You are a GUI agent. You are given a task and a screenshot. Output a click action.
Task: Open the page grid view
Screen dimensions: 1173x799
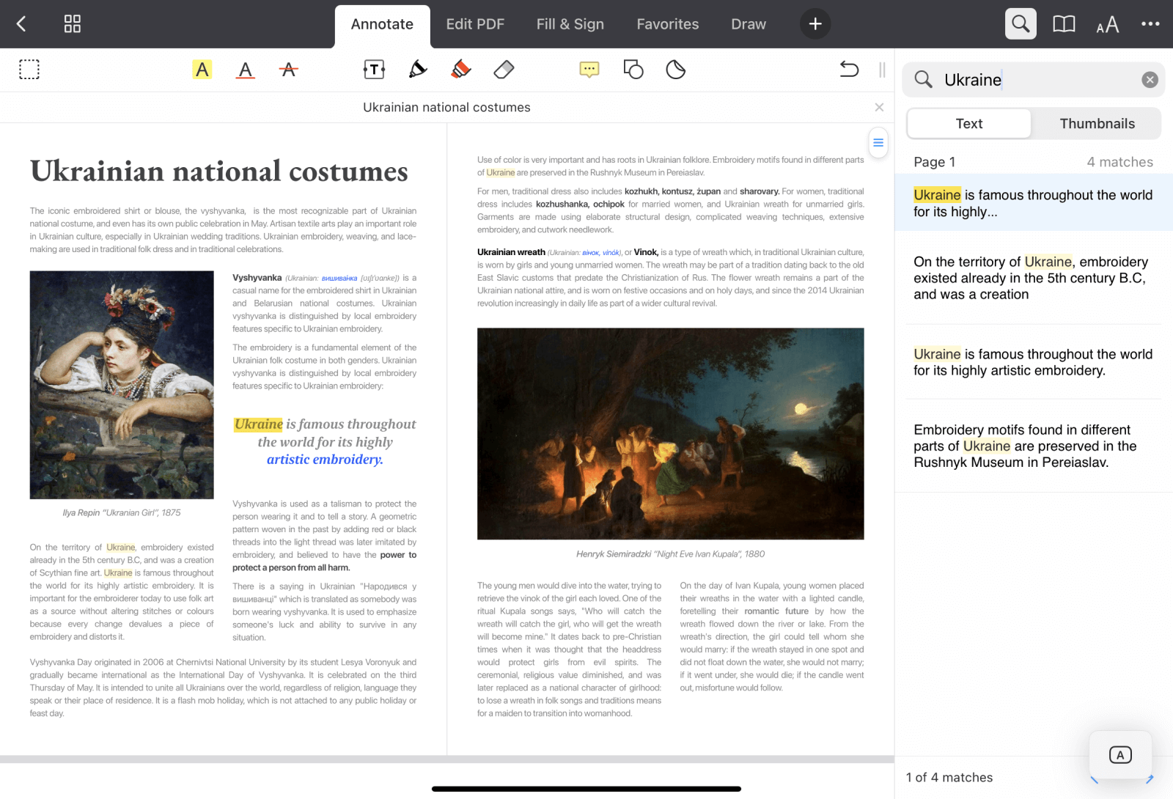tap(73, 24)
